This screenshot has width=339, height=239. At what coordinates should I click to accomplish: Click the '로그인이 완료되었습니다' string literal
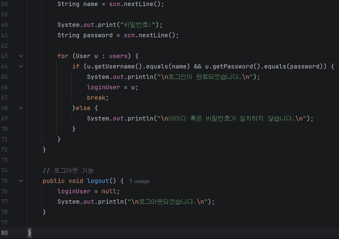pyautogui.click(x=205, y=77)
